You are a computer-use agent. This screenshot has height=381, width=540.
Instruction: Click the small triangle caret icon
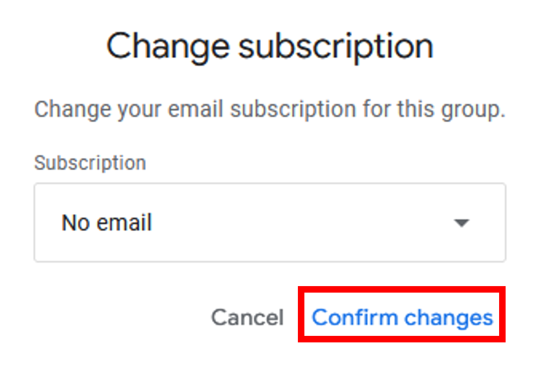coord(461,223)
